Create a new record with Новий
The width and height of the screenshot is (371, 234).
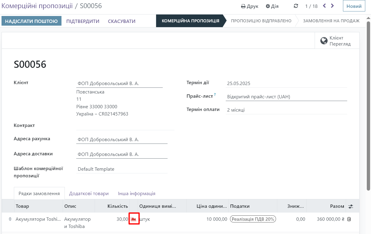(354, 6)
